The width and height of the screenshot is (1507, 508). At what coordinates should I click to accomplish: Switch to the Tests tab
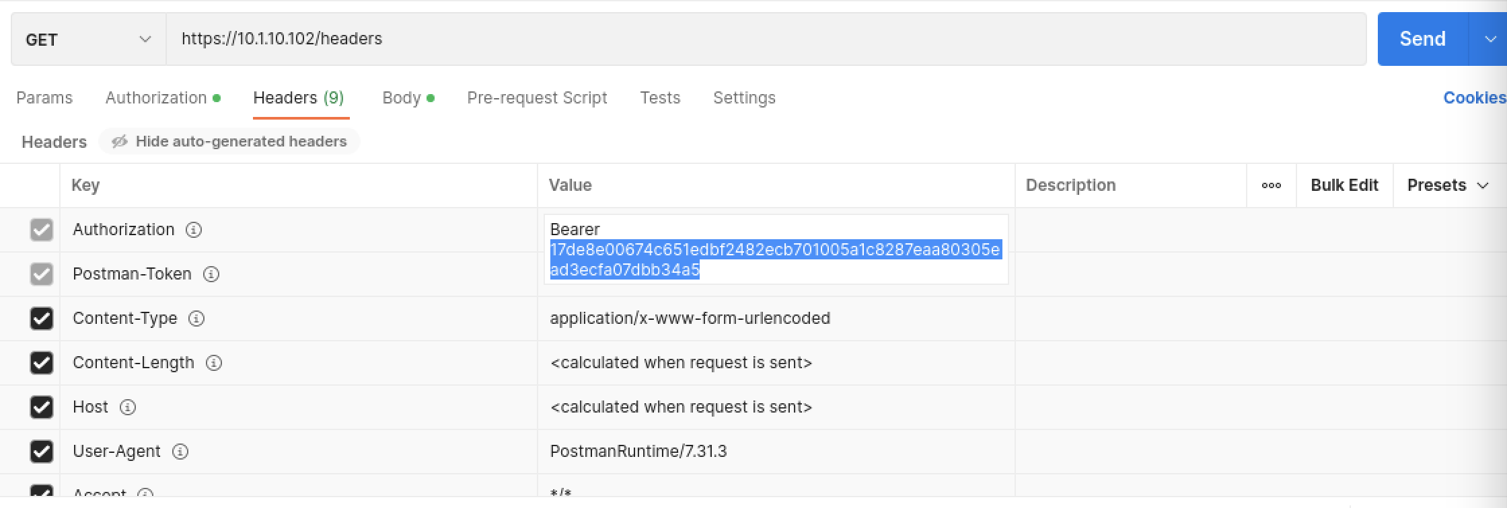coord(660,98)
